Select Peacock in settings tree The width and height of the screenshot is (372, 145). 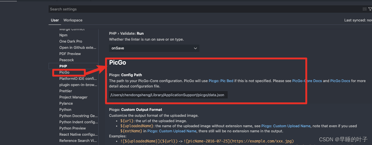(x=67, y=60)
